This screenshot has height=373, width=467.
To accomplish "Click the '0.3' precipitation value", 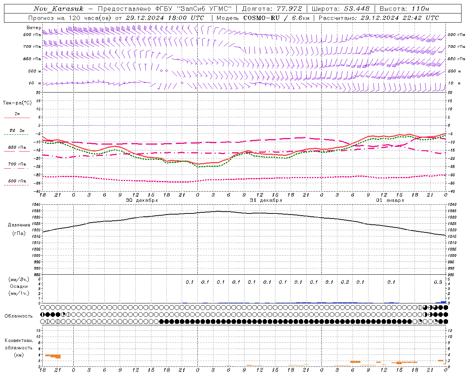I will click(438, 282).
